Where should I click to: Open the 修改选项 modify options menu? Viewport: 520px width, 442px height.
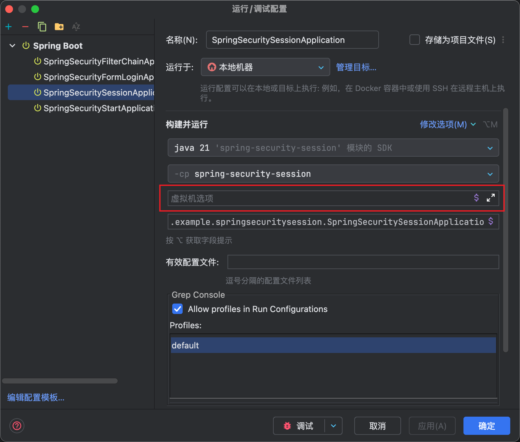click(x=447, y=124)
